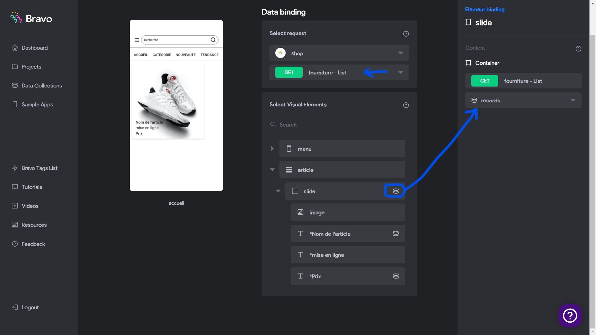Select the *mise en ligne text element
The width and height of the screenshot is (596, 335).
coord(348,255)
